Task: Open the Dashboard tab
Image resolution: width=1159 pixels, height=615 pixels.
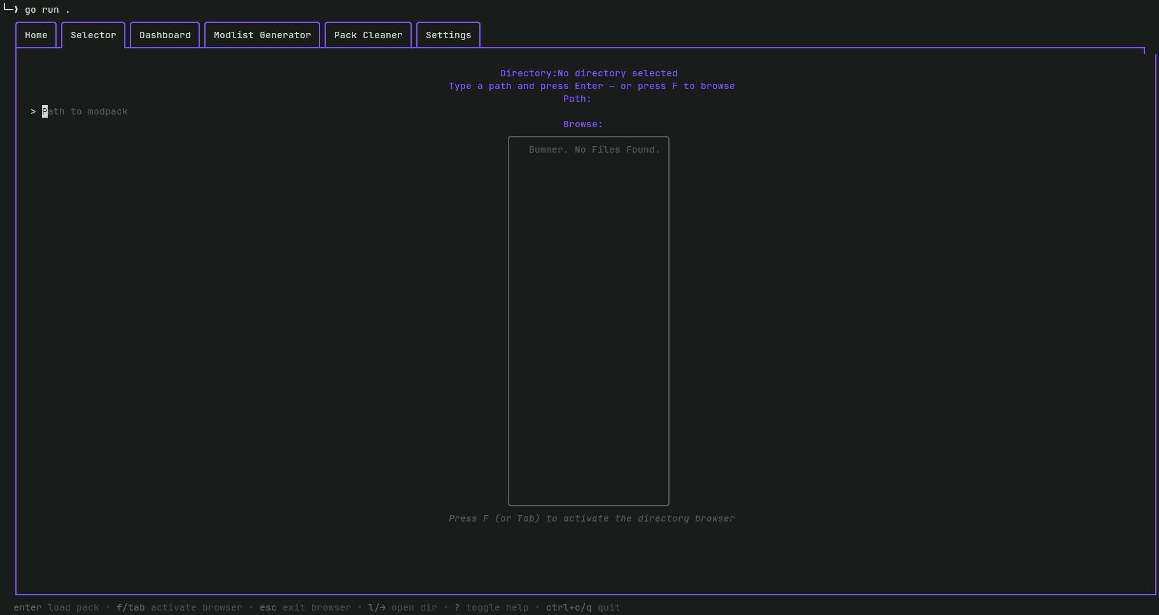Action: click(x=165, y=35)
